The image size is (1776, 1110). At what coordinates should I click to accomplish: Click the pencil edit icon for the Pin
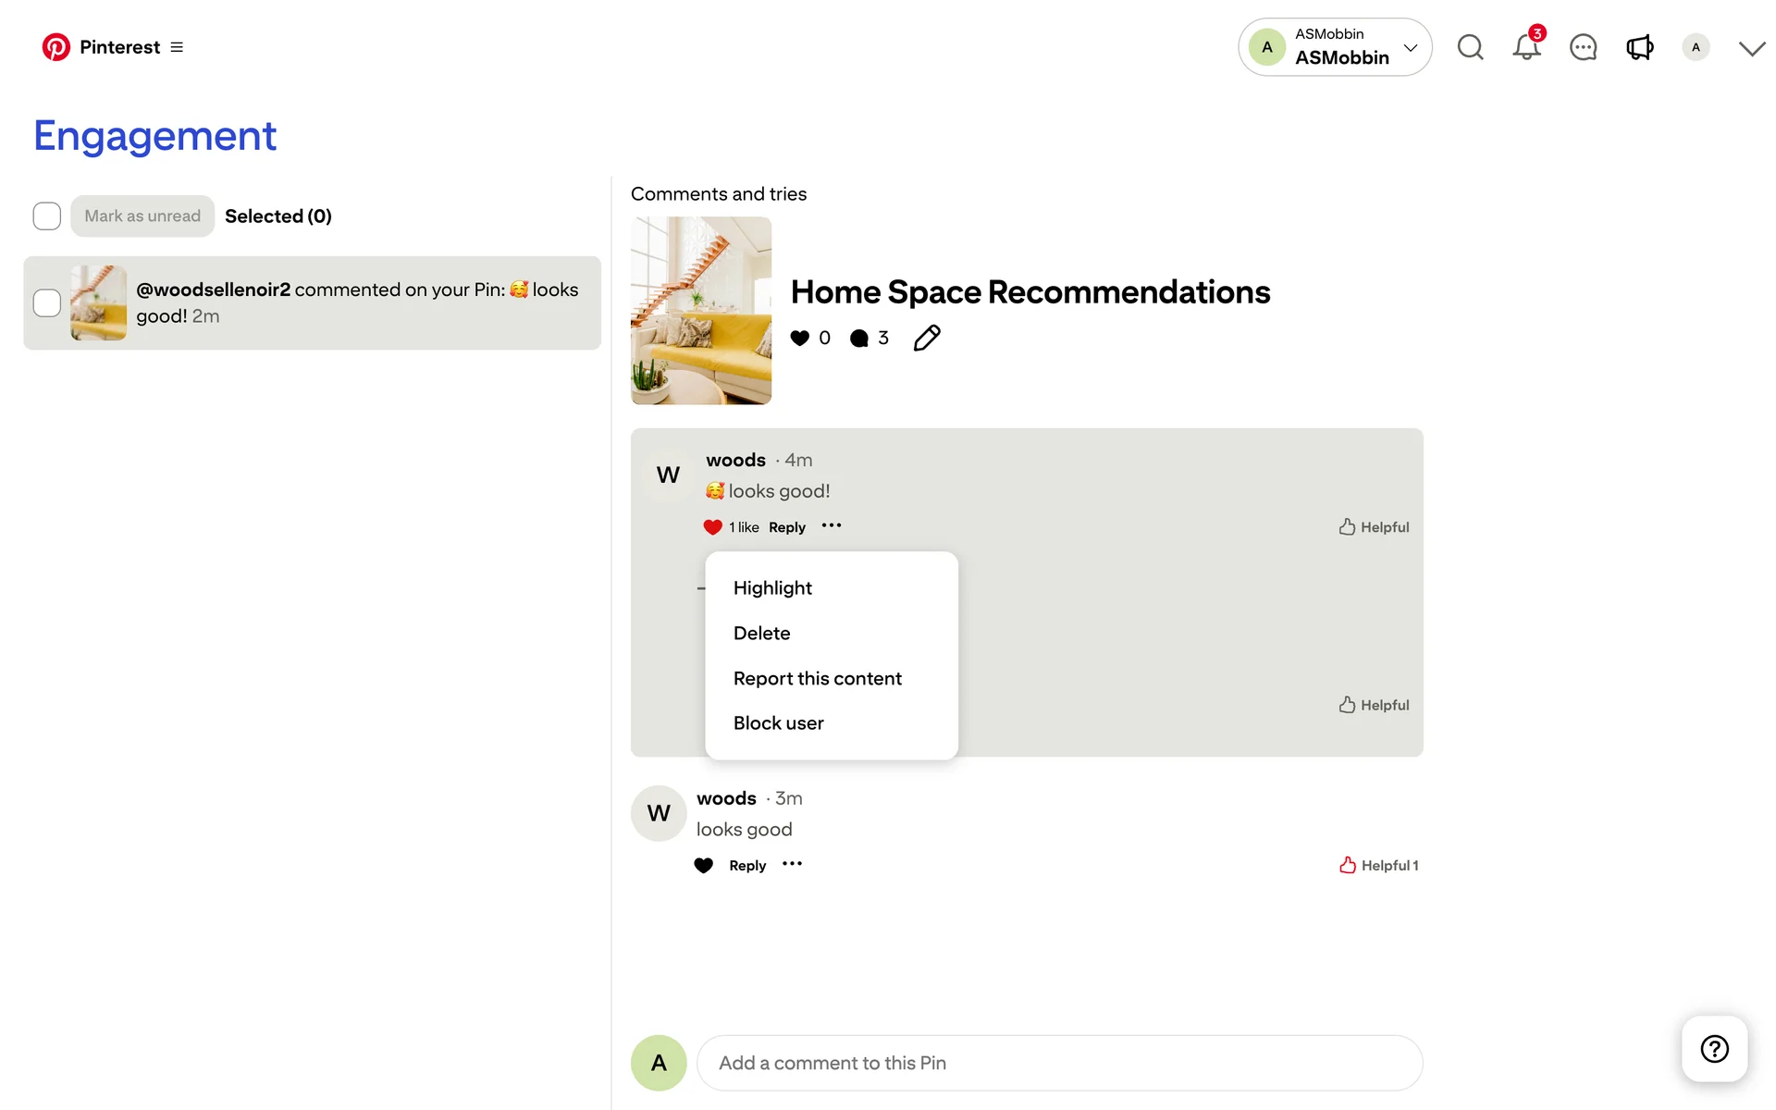[x=926, y=339]
